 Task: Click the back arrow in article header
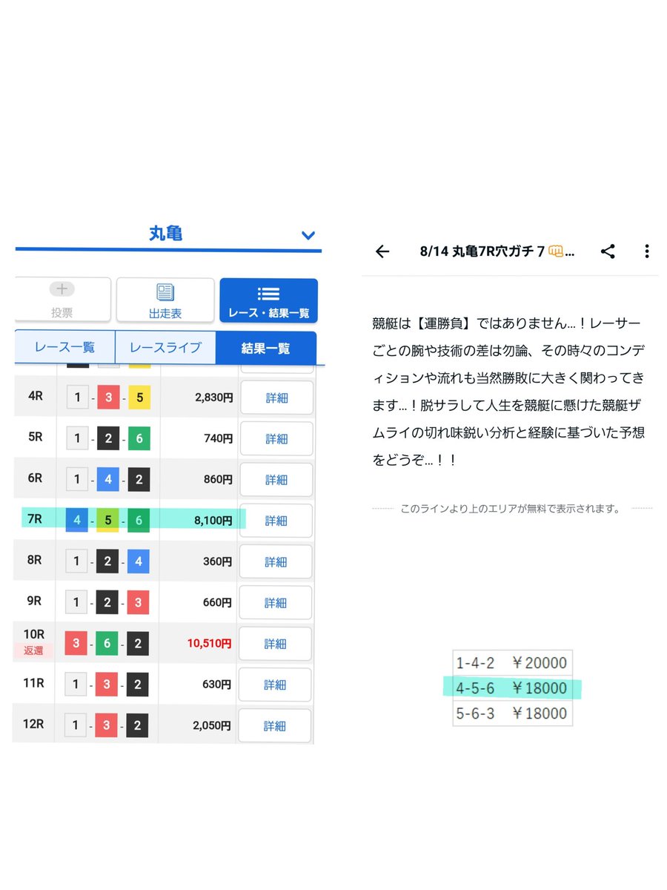click(382, 251)
